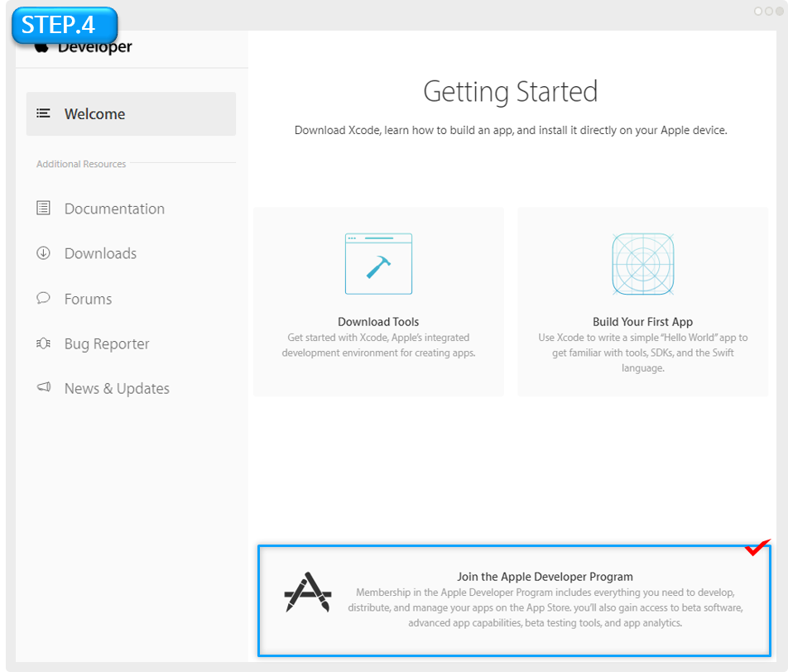
Task: Go to the Downloads section
Action: (100, 253)
